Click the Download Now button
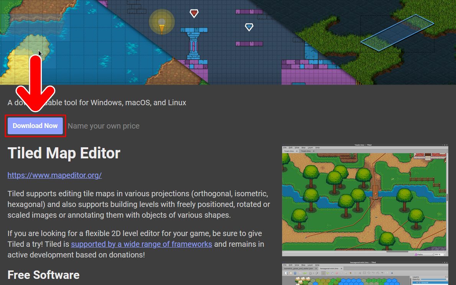Screen dimensions: 456x285 point(35,125)
